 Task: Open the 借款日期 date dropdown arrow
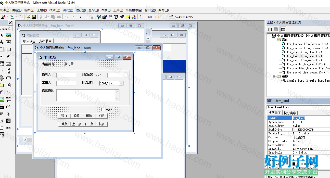click(x=121, y=83)
